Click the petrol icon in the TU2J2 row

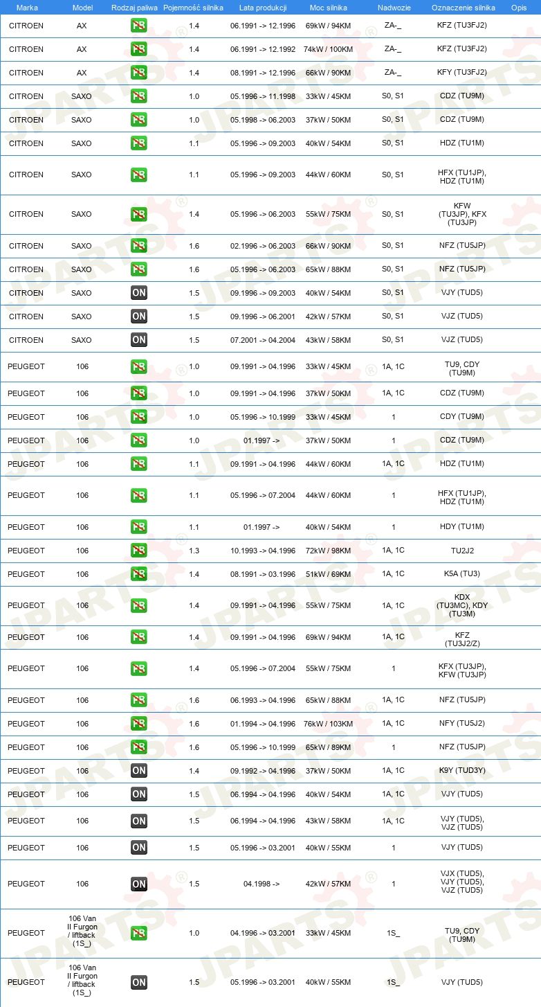(x=139, y=551)
